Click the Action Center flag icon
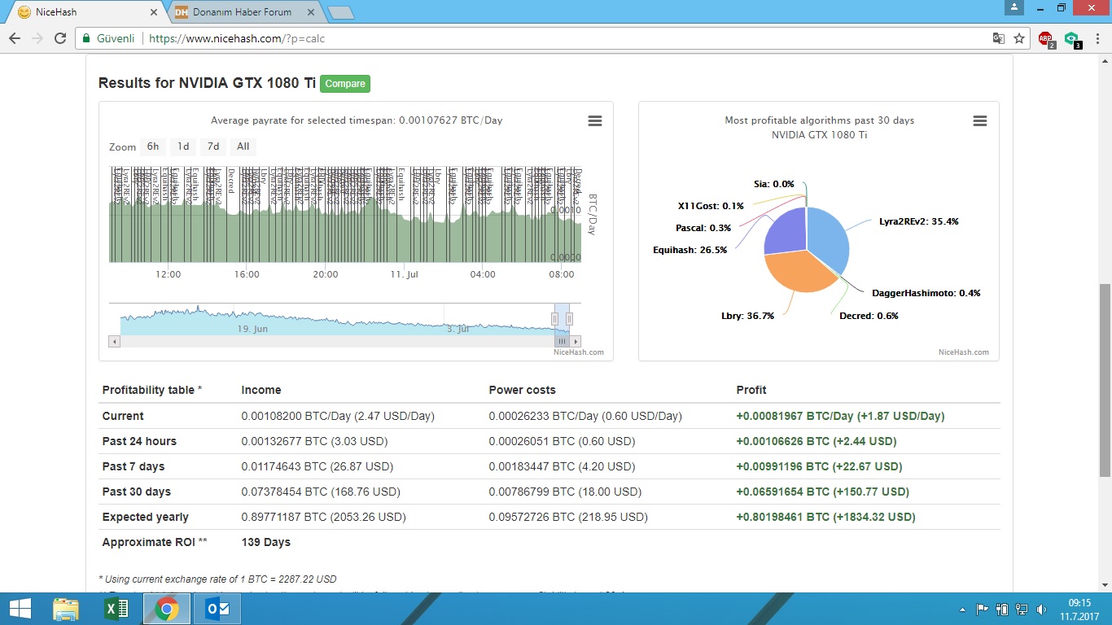 click(x=983, y=609)
